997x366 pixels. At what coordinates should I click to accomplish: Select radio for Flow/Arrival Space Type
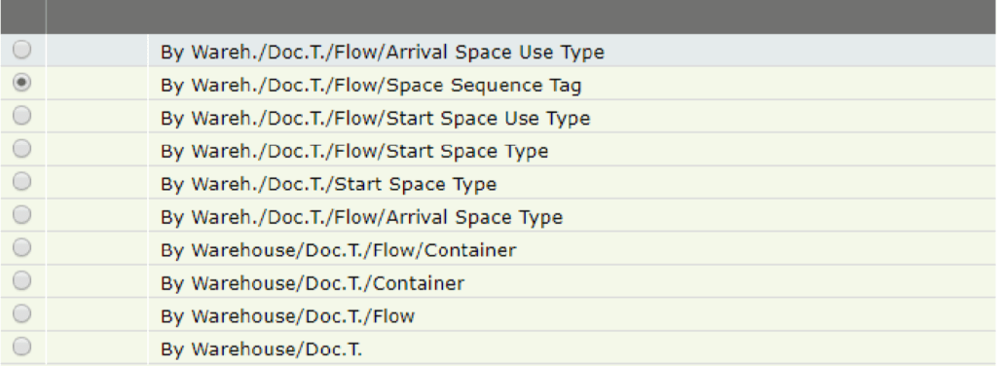coord(21,215)
